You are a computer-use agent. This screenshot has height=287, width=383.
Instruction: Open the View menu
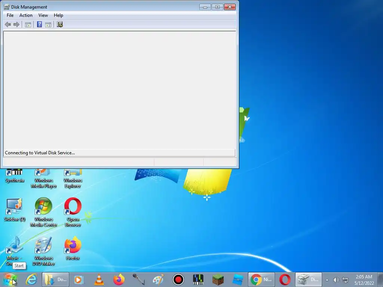click(43, 15)
